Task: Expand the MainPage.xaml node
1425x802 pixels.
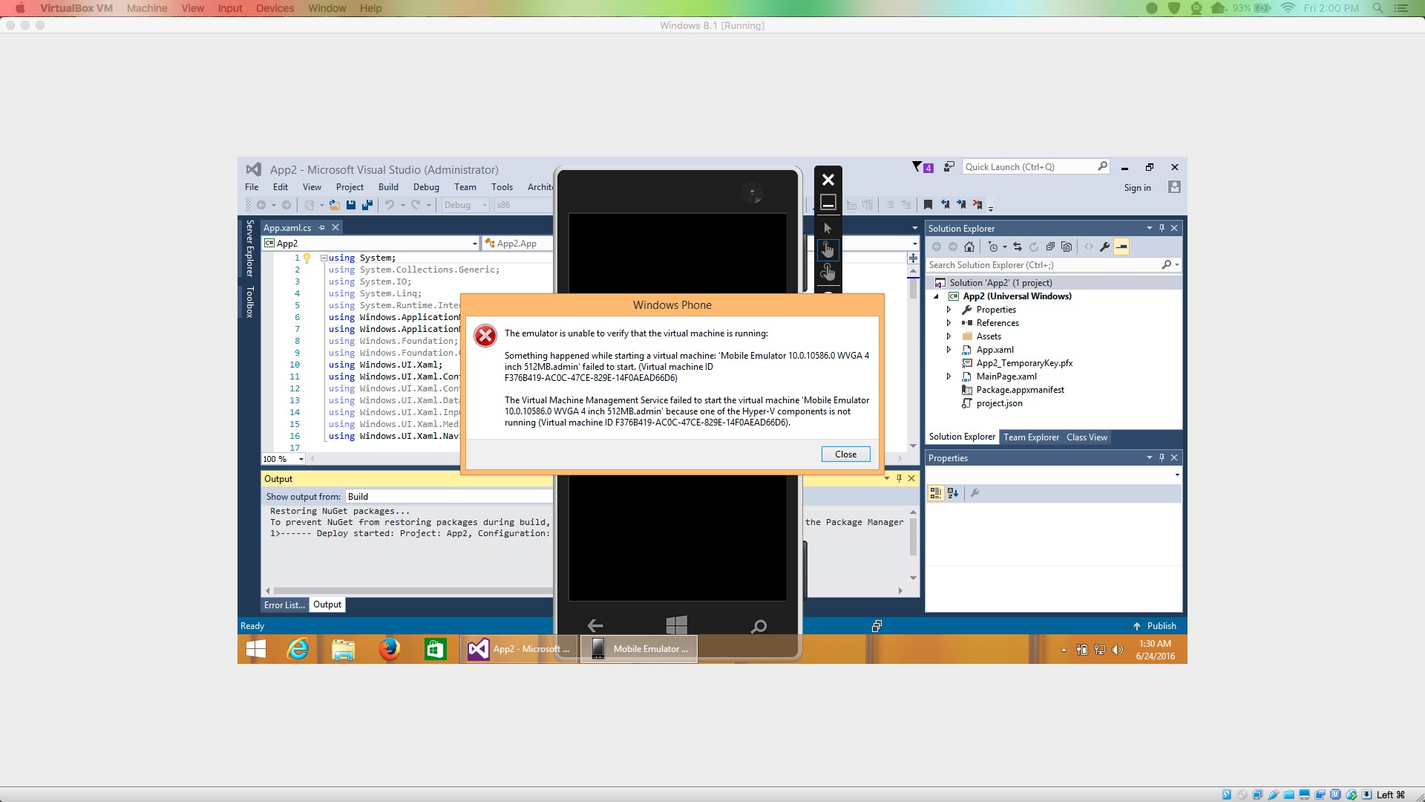Action: (x=949, y=376)
